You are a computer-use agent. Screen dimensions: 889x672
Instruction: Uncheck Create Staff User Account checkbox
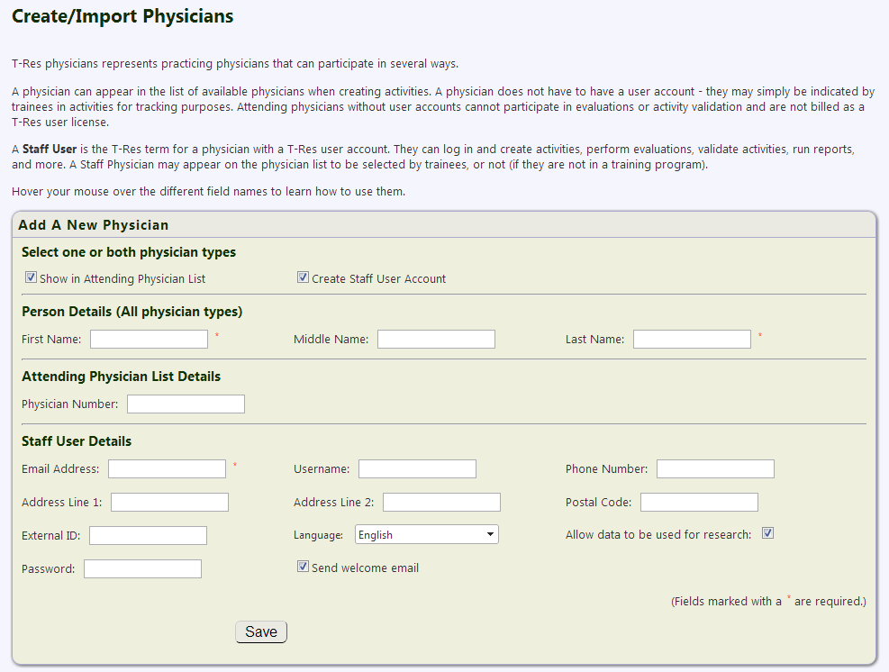pyautogui.click(x=304, y=277)
